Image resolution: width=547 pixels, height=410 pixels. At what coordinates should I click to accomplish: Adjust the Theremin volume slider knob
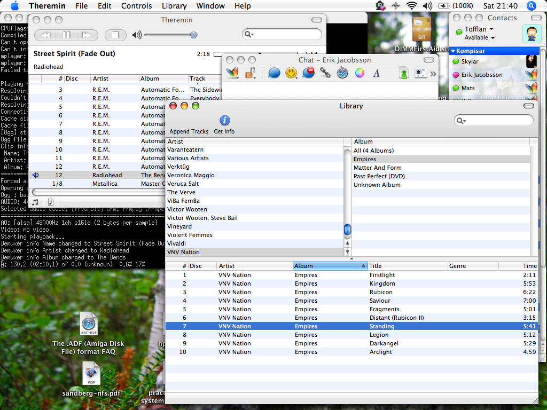tap(193, 35)
